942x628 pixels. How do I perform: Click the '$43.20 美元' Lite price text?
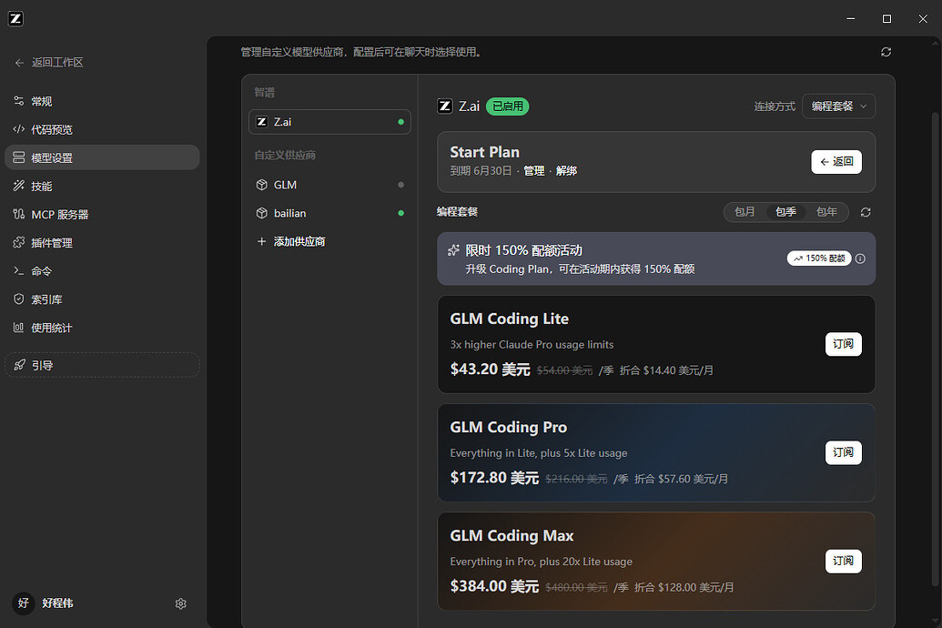(491, 369)
